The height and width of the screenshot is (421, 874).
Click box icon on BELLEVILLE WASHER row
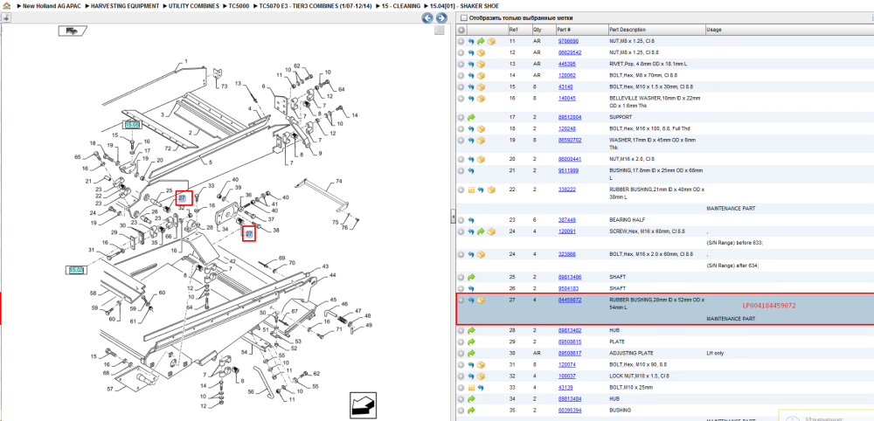[481, 98]
